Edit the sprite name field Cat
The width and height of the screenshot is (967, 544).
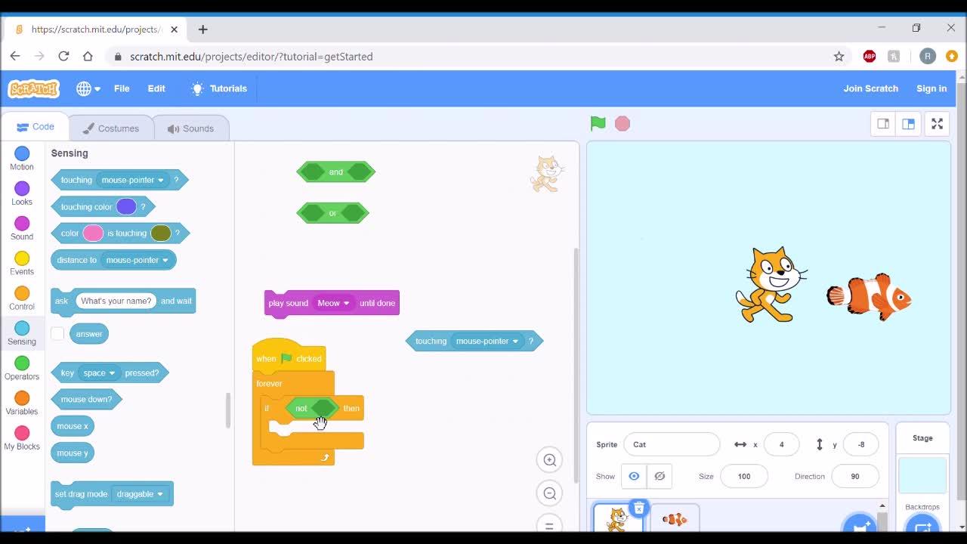click(672, 444)
